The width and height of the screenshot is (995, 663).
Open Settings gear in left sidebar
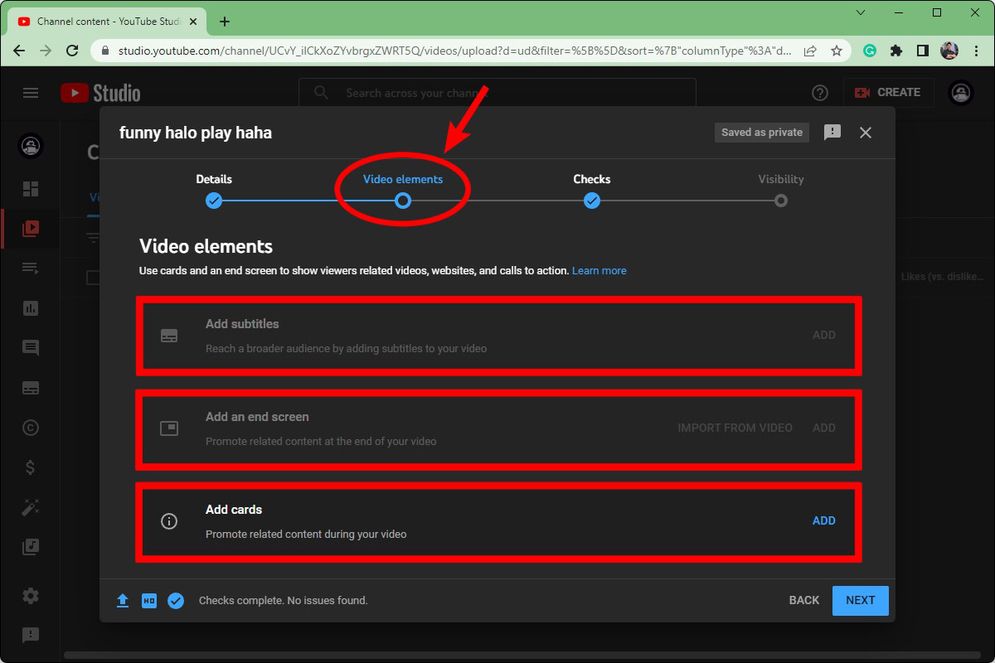click(x=31, y=595)
